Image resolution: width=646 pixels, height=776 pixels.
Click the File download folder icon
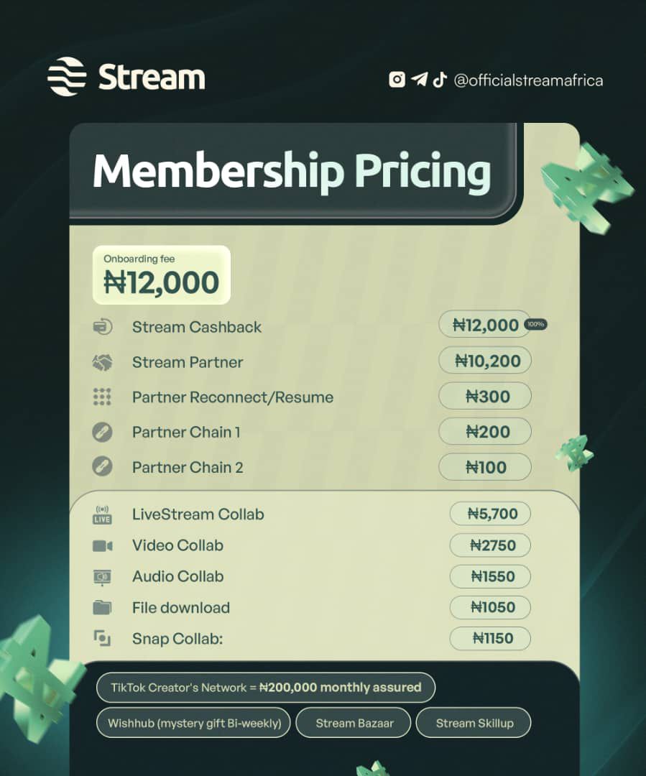(x=102, y=607)
